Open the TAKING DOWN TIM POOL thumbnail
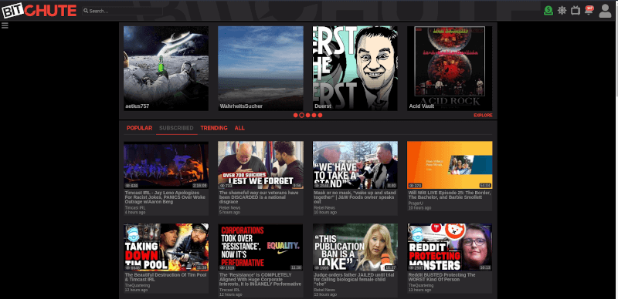618x299 pixels. click(x=166, y=247)
